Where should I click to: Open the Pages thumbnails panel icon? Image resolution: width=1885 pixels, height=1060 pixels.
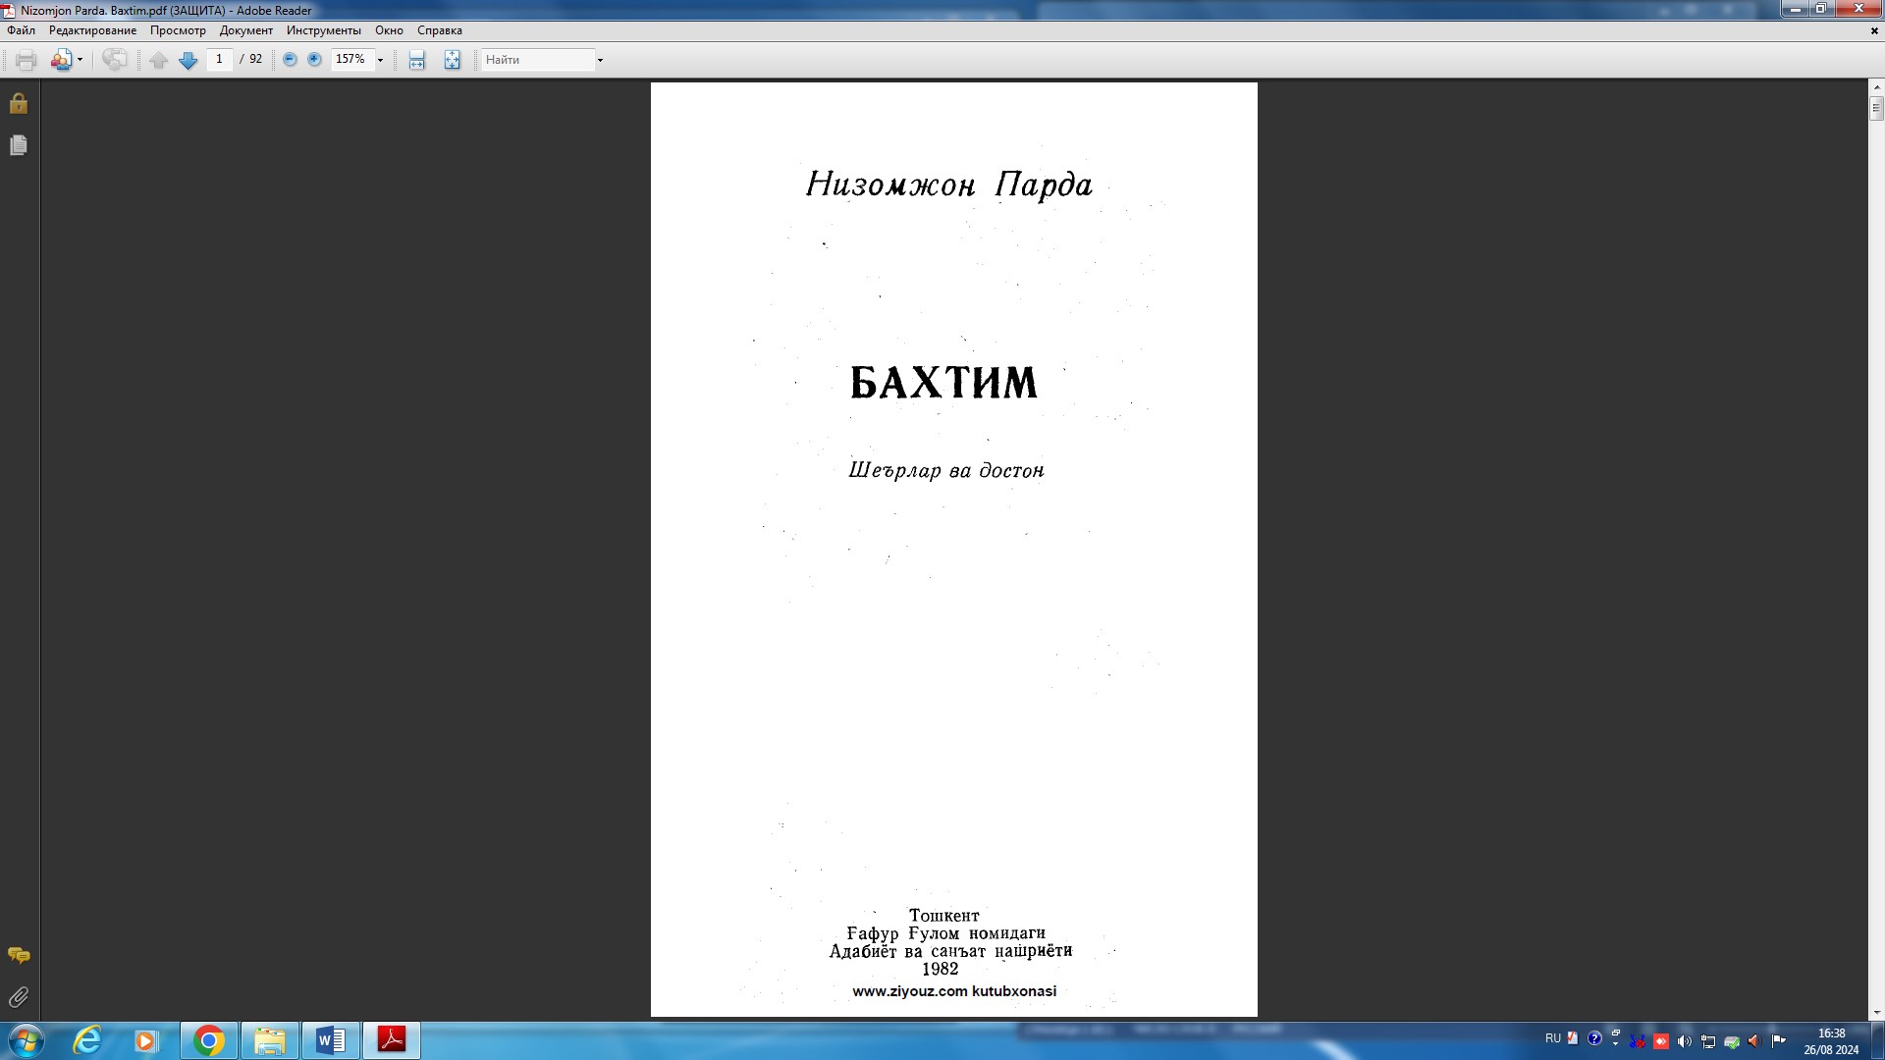(19, 145)
